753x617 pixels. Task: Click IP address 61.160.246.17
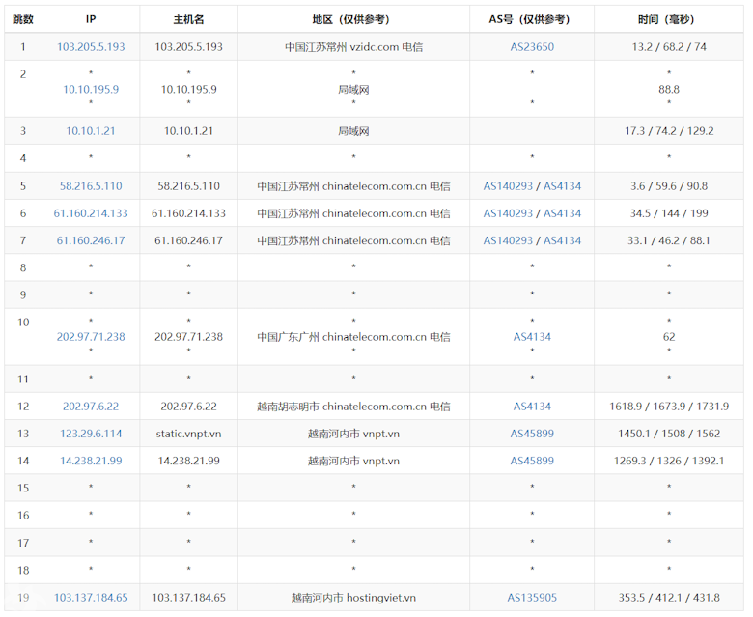[91, 240]
